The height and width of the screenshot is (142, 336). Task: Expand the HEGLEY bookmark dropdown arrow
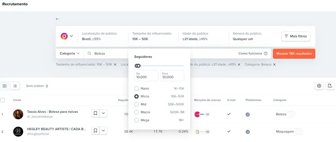103,131
